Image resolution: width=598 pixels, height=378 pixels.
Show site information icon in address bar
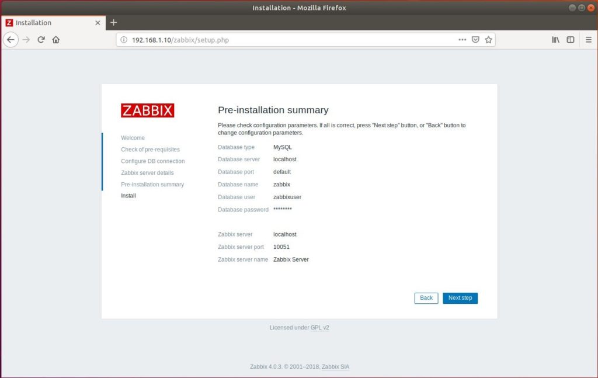coord(124,40)
